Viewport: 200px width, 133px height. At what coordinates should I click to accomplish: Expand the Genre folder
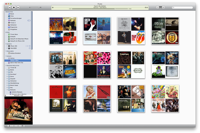pyautogui.click(x=7, y=77)
